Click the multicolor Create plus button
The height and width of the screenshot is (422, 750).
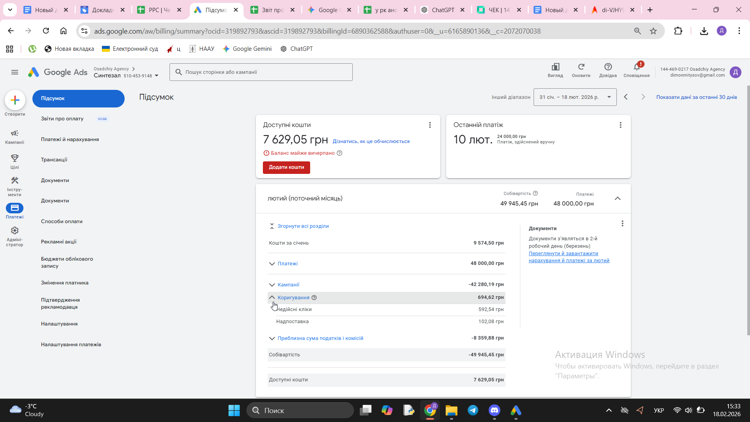coord(15,100)
